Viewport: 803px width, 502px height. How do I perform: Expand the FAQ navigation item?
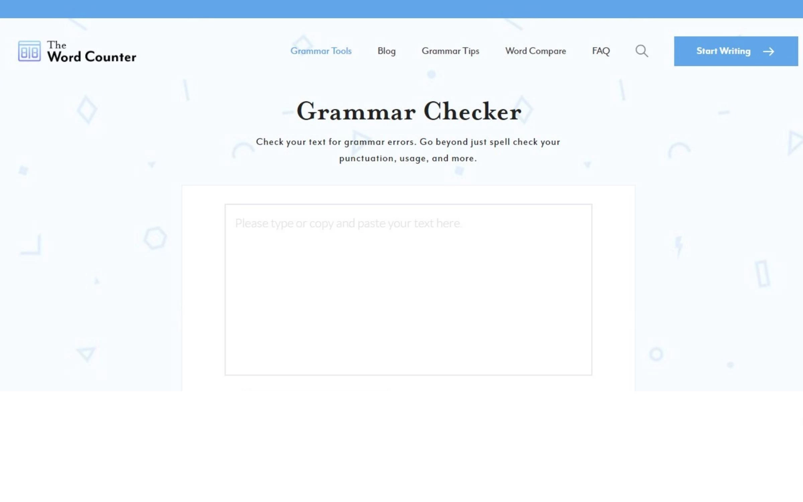pos(601,51)
